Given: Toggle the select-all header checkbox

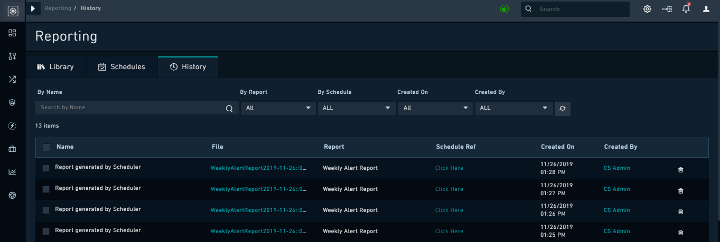Looking at the screenshot, I should pyautogui.click(x=46, y=147).
